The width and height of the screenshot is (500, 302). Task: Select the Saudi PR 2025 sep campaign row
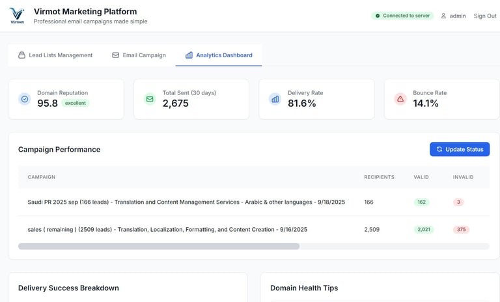click(x=186, y=202)
